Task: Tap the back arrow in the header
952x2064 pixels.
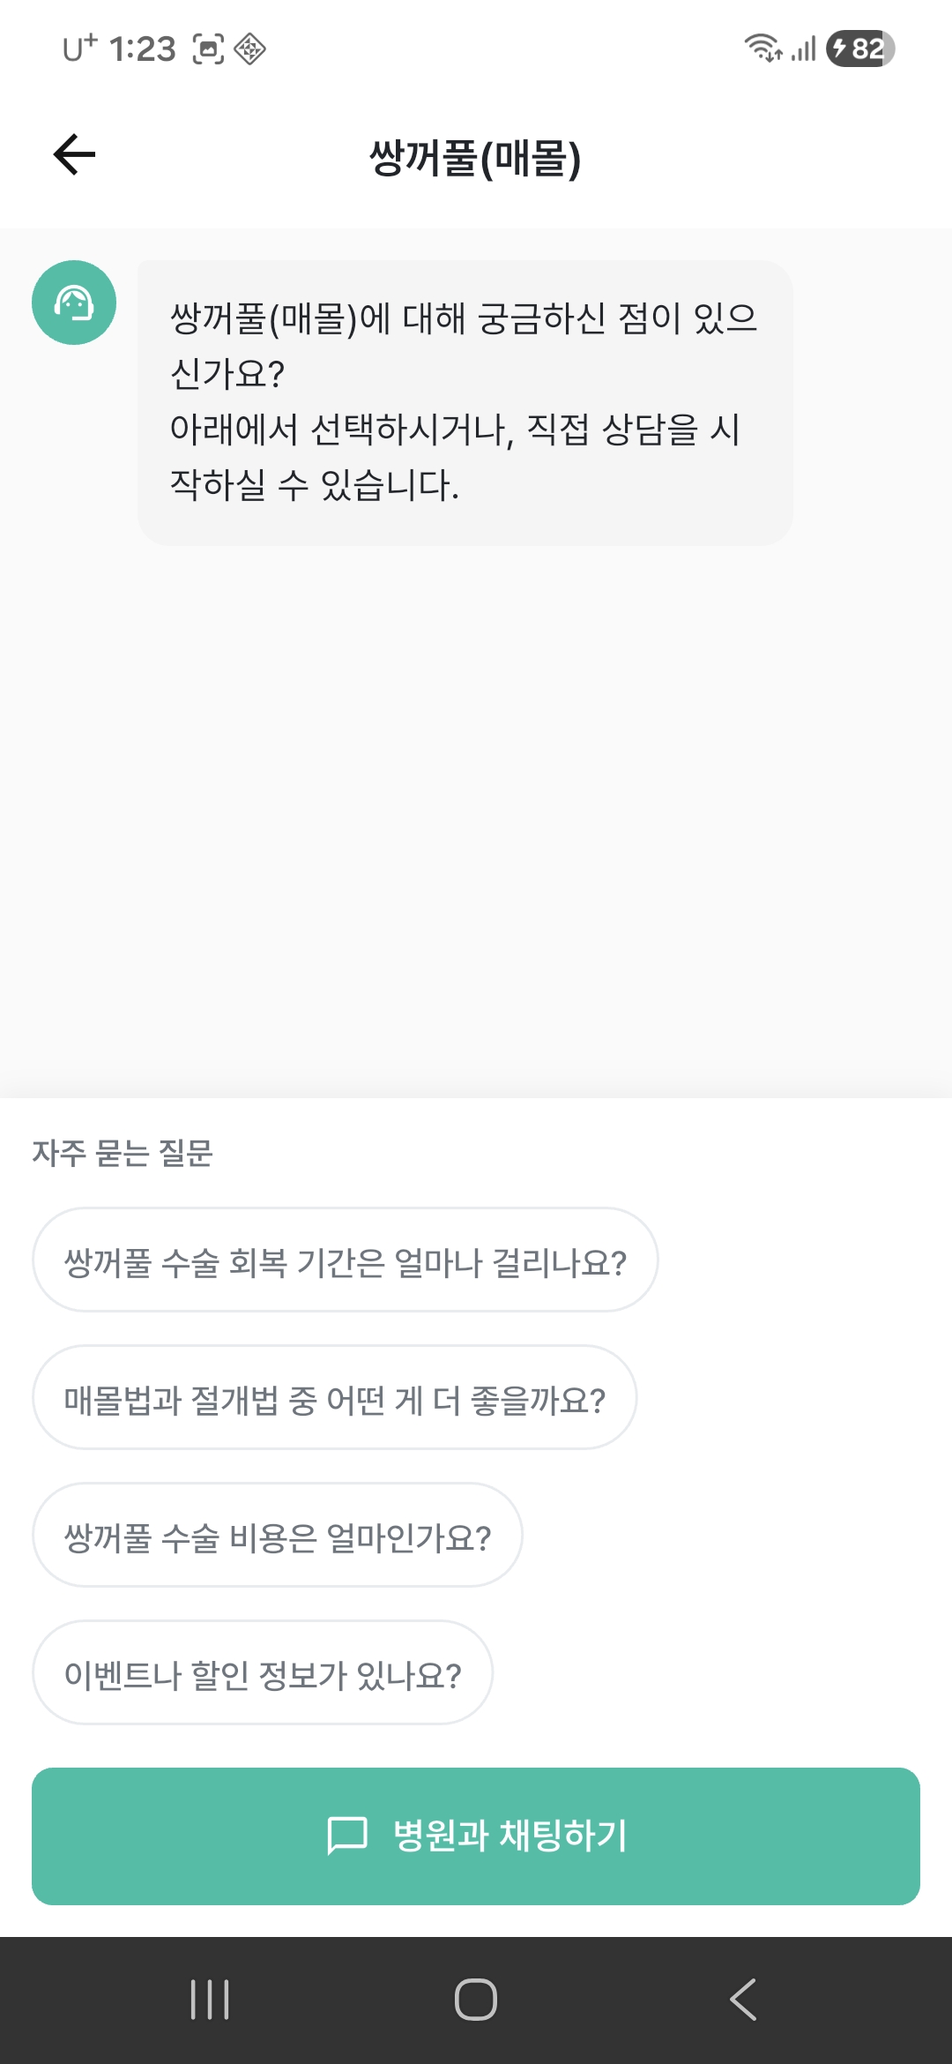Action: [x=75, y=155]
